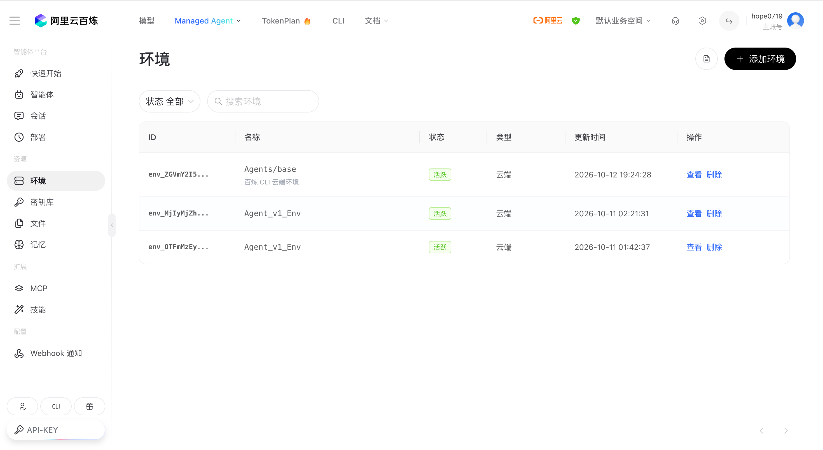Click the env_ZGVmY2I5... ID cell

click(178, 174)
